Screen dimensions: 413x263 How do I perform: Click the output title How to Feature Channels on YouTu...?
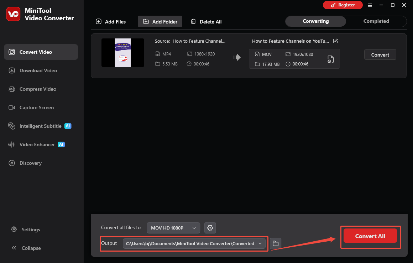click(291, 41)
